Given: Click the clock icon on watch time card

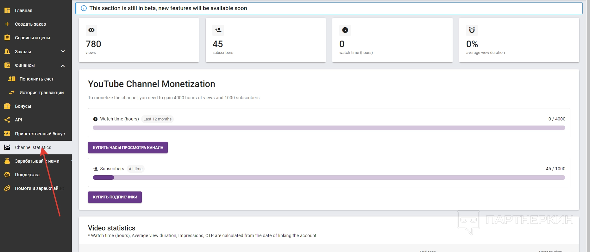Looking at the screenshot, I should pyautogui.click(x=345, y=30).
